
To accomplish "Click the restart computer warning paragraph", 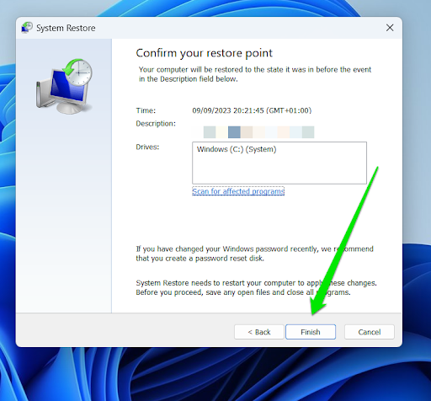I will click(256, 287).
